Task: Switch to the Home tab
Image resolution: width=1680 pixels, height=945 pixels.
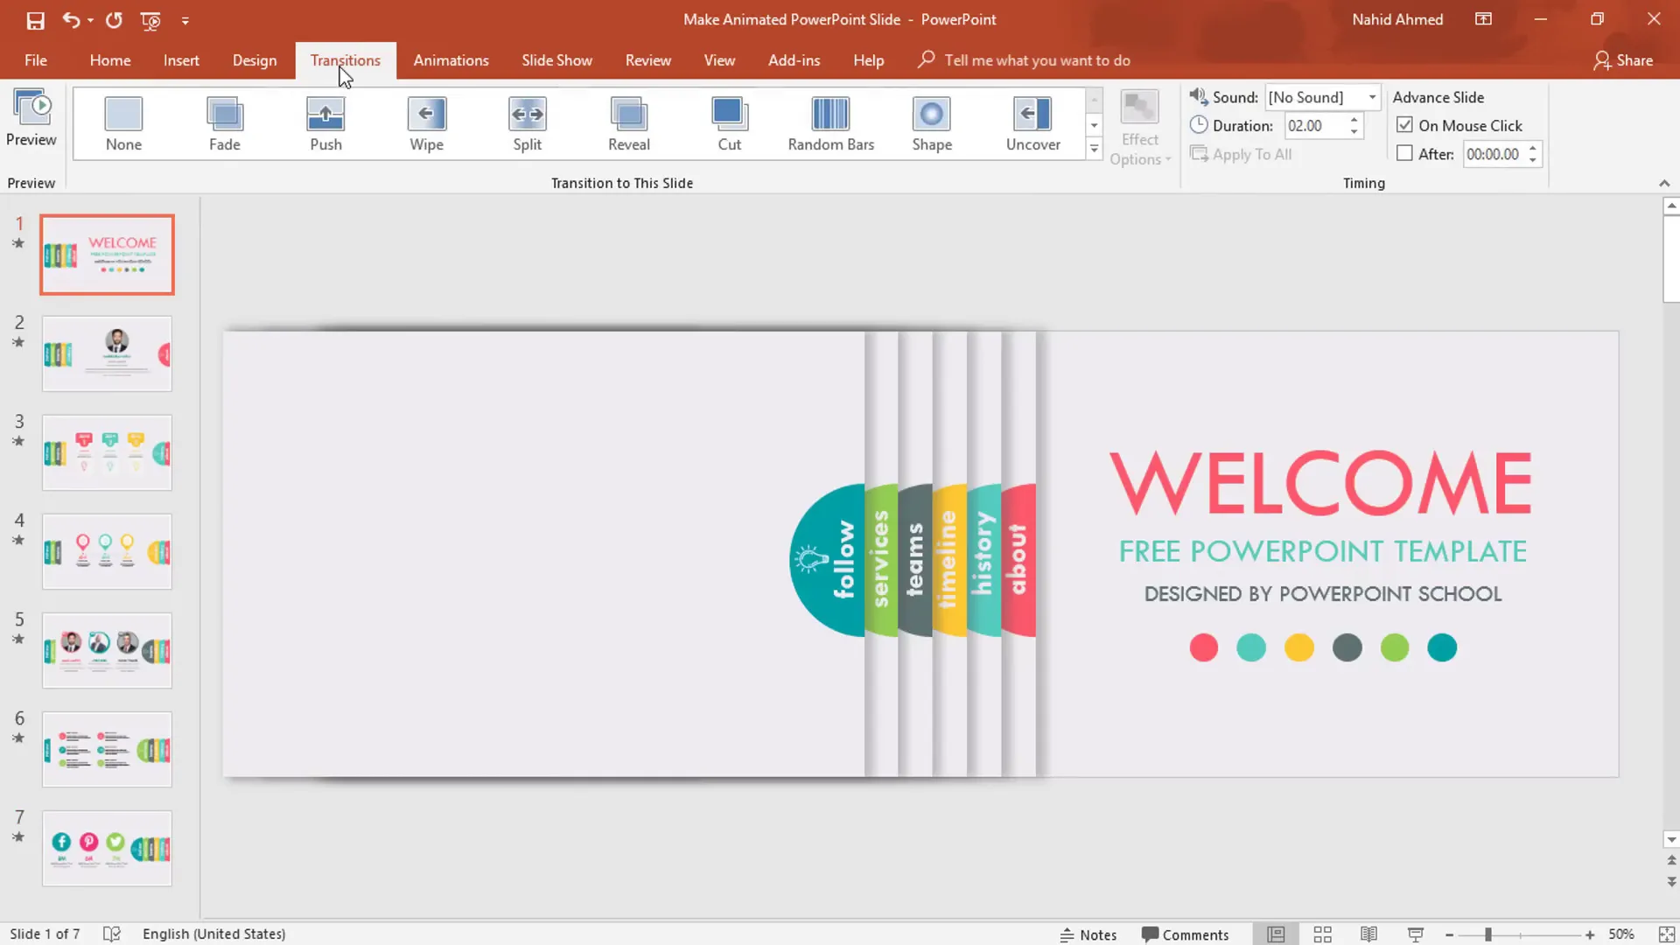Action: pos(110,60)
